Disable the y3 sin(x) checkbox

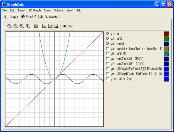(x=108, y=44)
